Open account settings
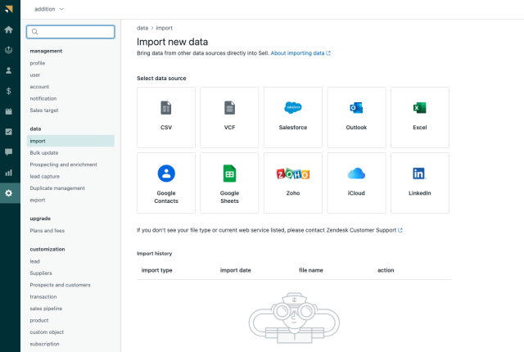The height and width of the screenshot is (352, 524). [39, 87]
